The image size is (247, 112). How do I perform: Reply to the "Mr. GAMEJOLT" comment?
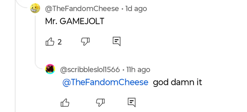click(x=117, y=42)
